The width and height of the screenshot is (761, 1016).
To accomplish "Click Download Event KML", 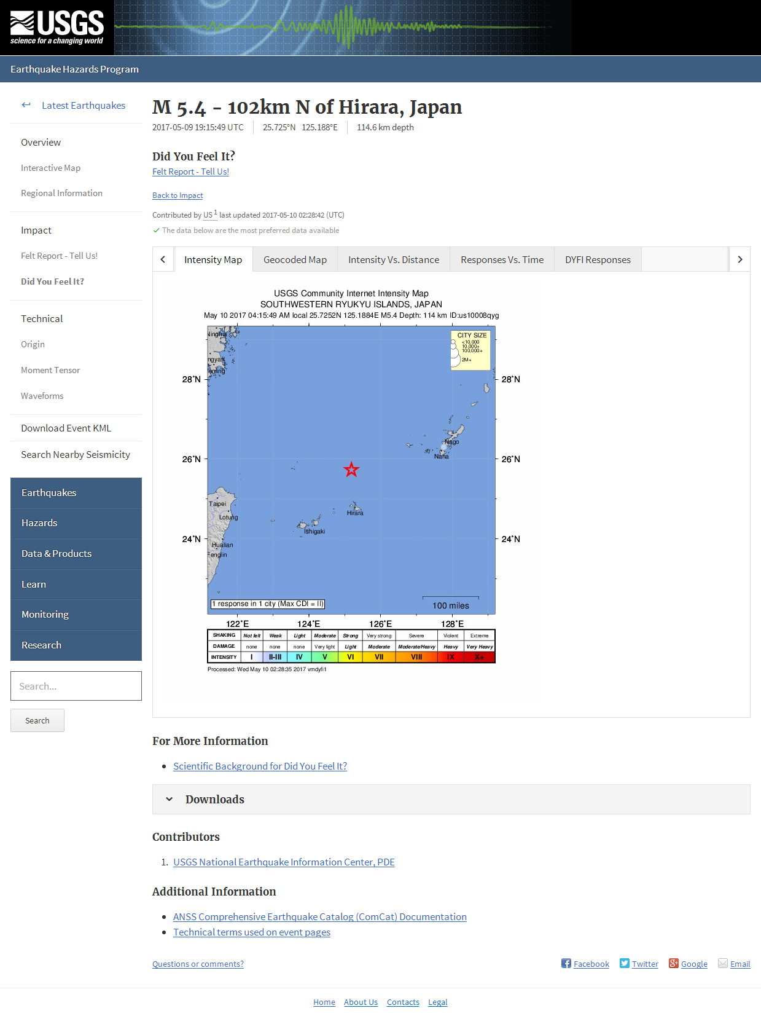I will [x=66, y=428].
